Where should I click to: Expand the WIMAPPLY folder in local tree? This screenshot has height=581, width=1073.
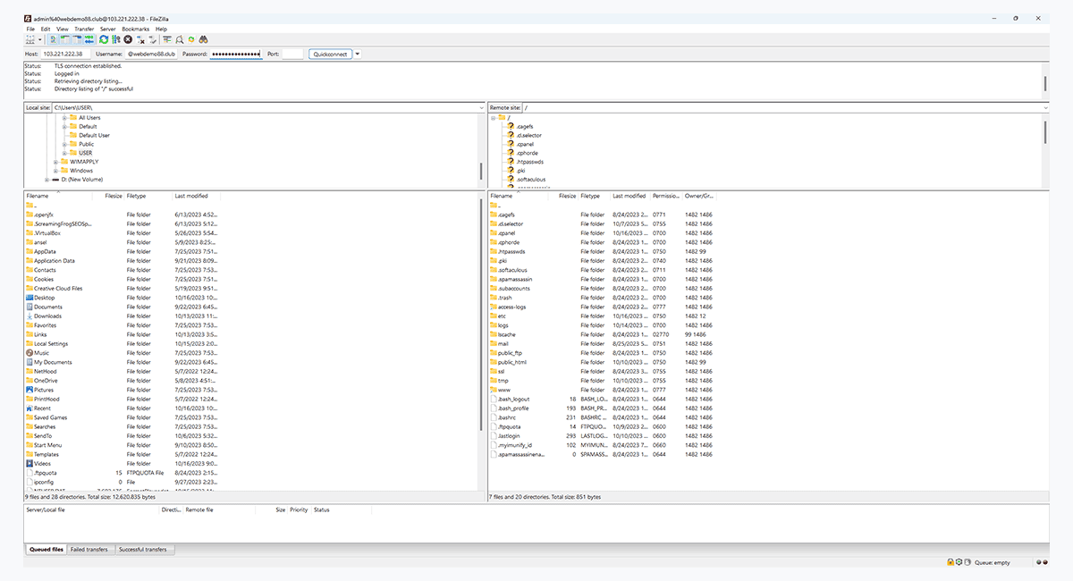(x=55, y=162)
